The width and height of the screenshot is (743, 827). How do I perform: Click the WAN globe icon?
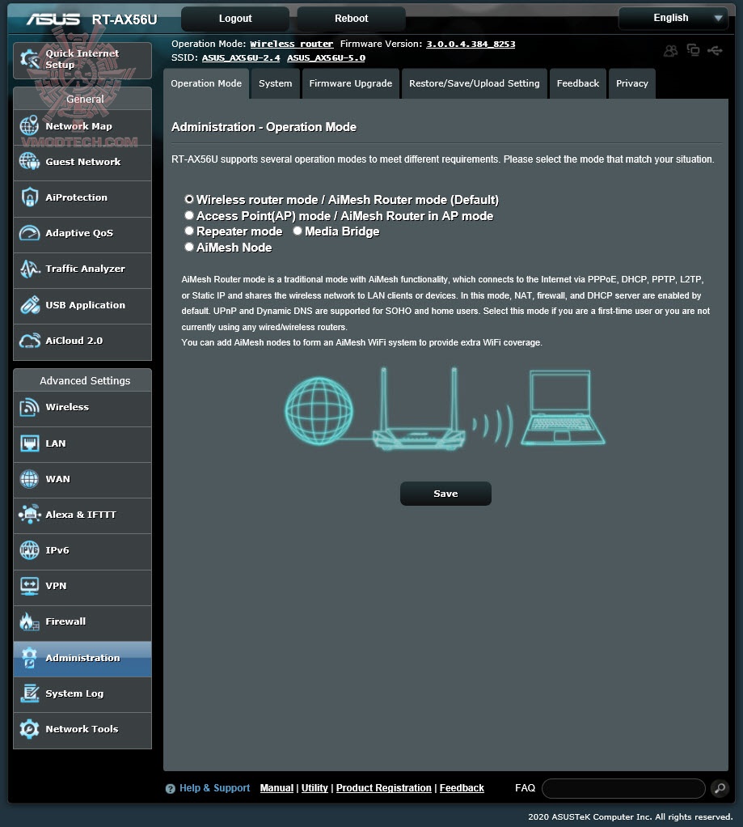pyautogui.click(x=29, y=479)
